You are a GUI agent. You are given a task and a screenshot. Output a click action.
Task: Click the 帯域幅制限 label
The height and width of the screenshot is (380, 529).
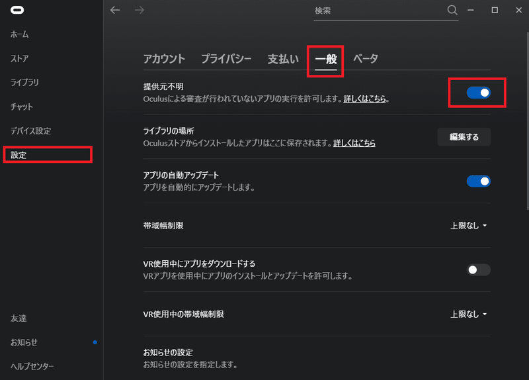pyautogui.click(x=163, y=226)
